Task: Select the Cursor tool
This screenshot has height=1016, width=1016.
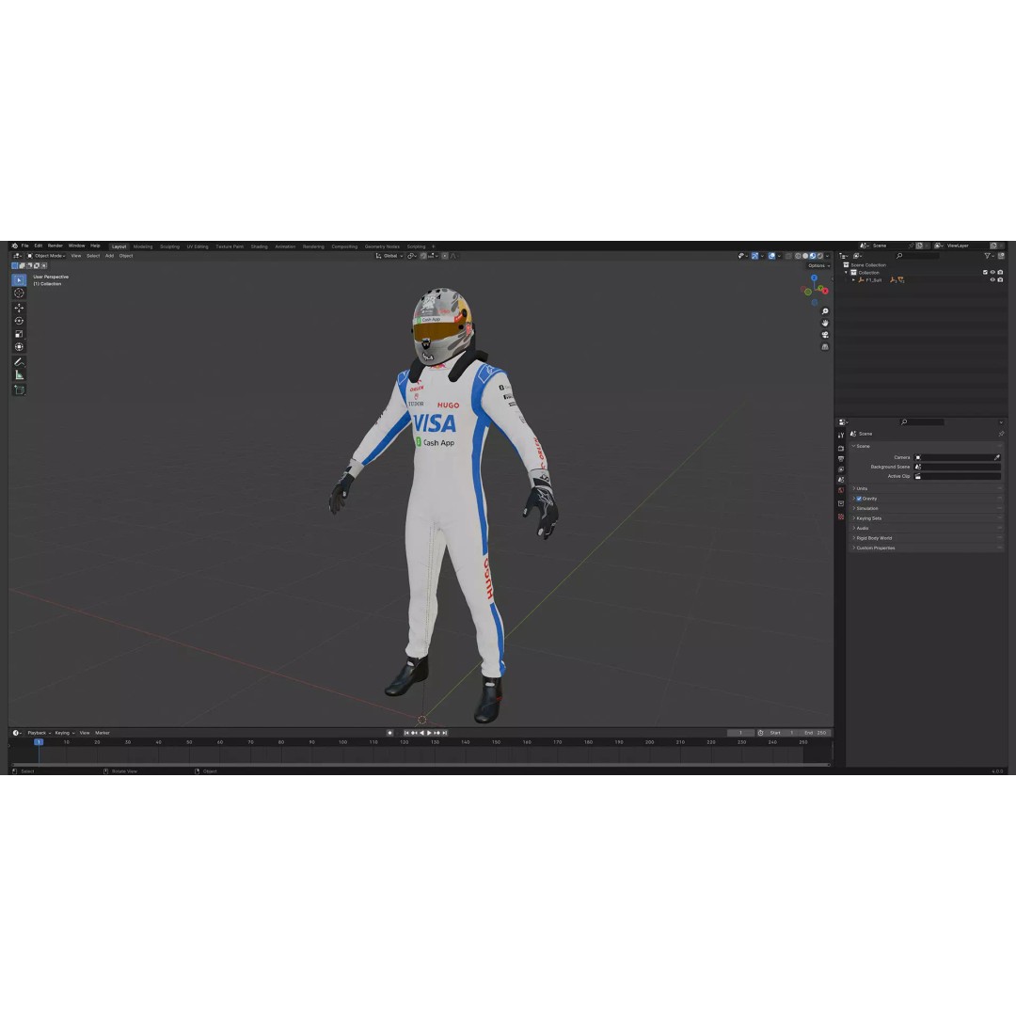Action: coord(19,294)
